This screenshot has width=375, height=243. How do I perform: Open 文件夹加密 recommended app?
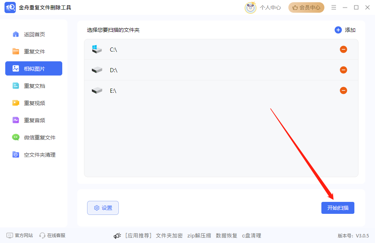tap(169, 236)
